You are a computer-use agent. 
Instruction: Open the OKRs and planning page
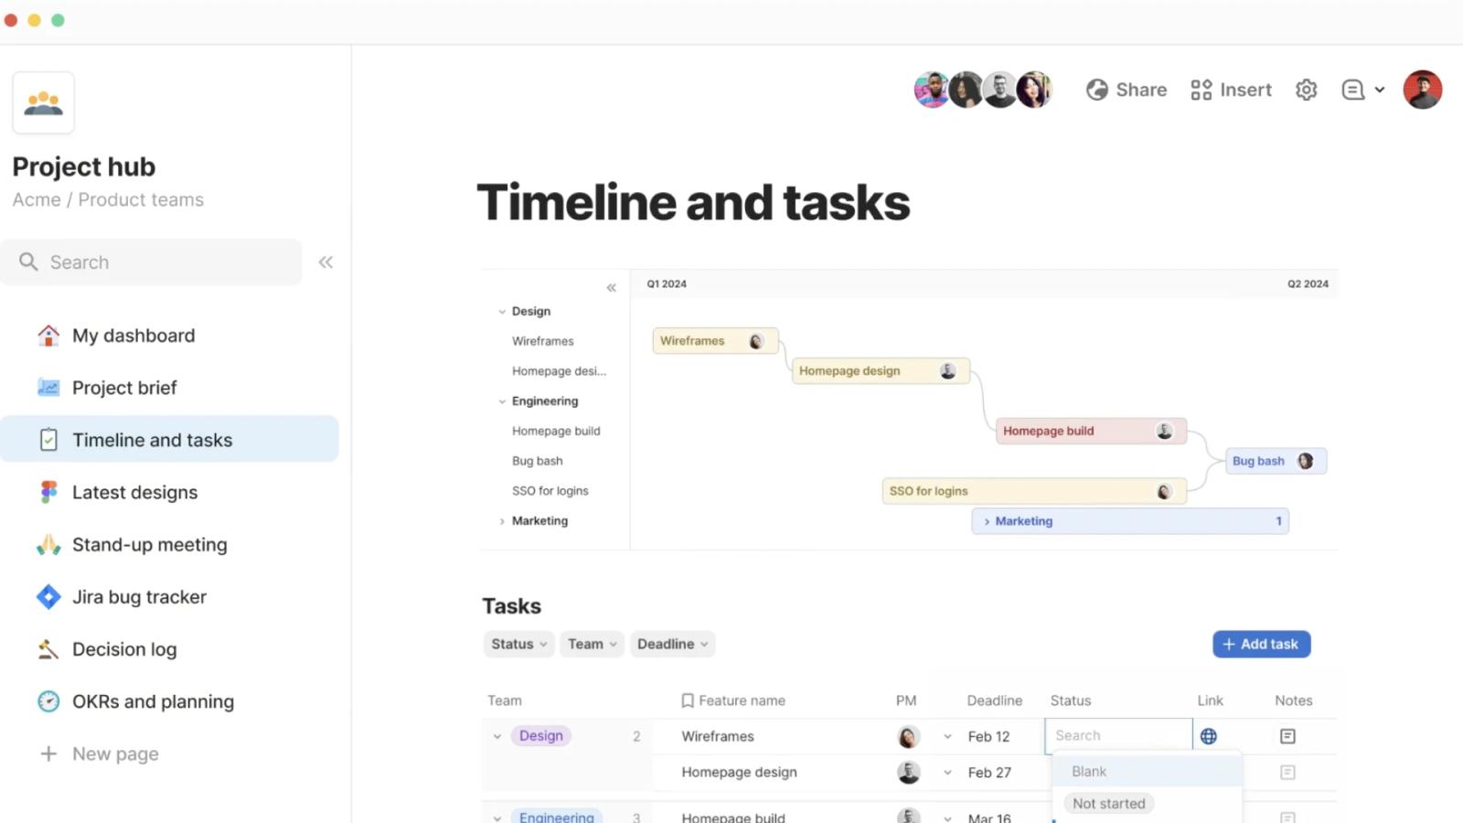153,701
